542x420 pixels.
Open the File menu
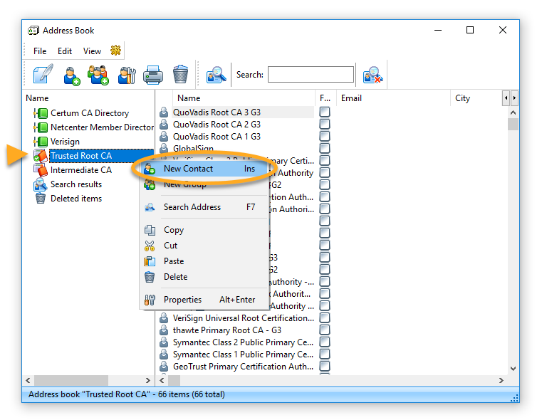point(40,51)
